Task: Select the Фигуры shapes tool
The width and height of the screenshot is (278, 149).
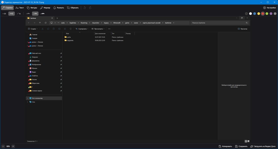Action: click(32, 8)
